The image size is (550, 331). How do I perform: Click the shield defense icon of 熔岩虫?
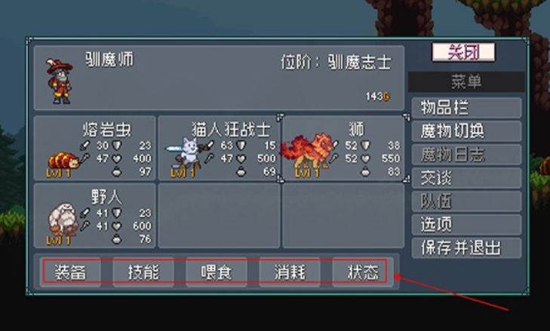coord(116,146)
